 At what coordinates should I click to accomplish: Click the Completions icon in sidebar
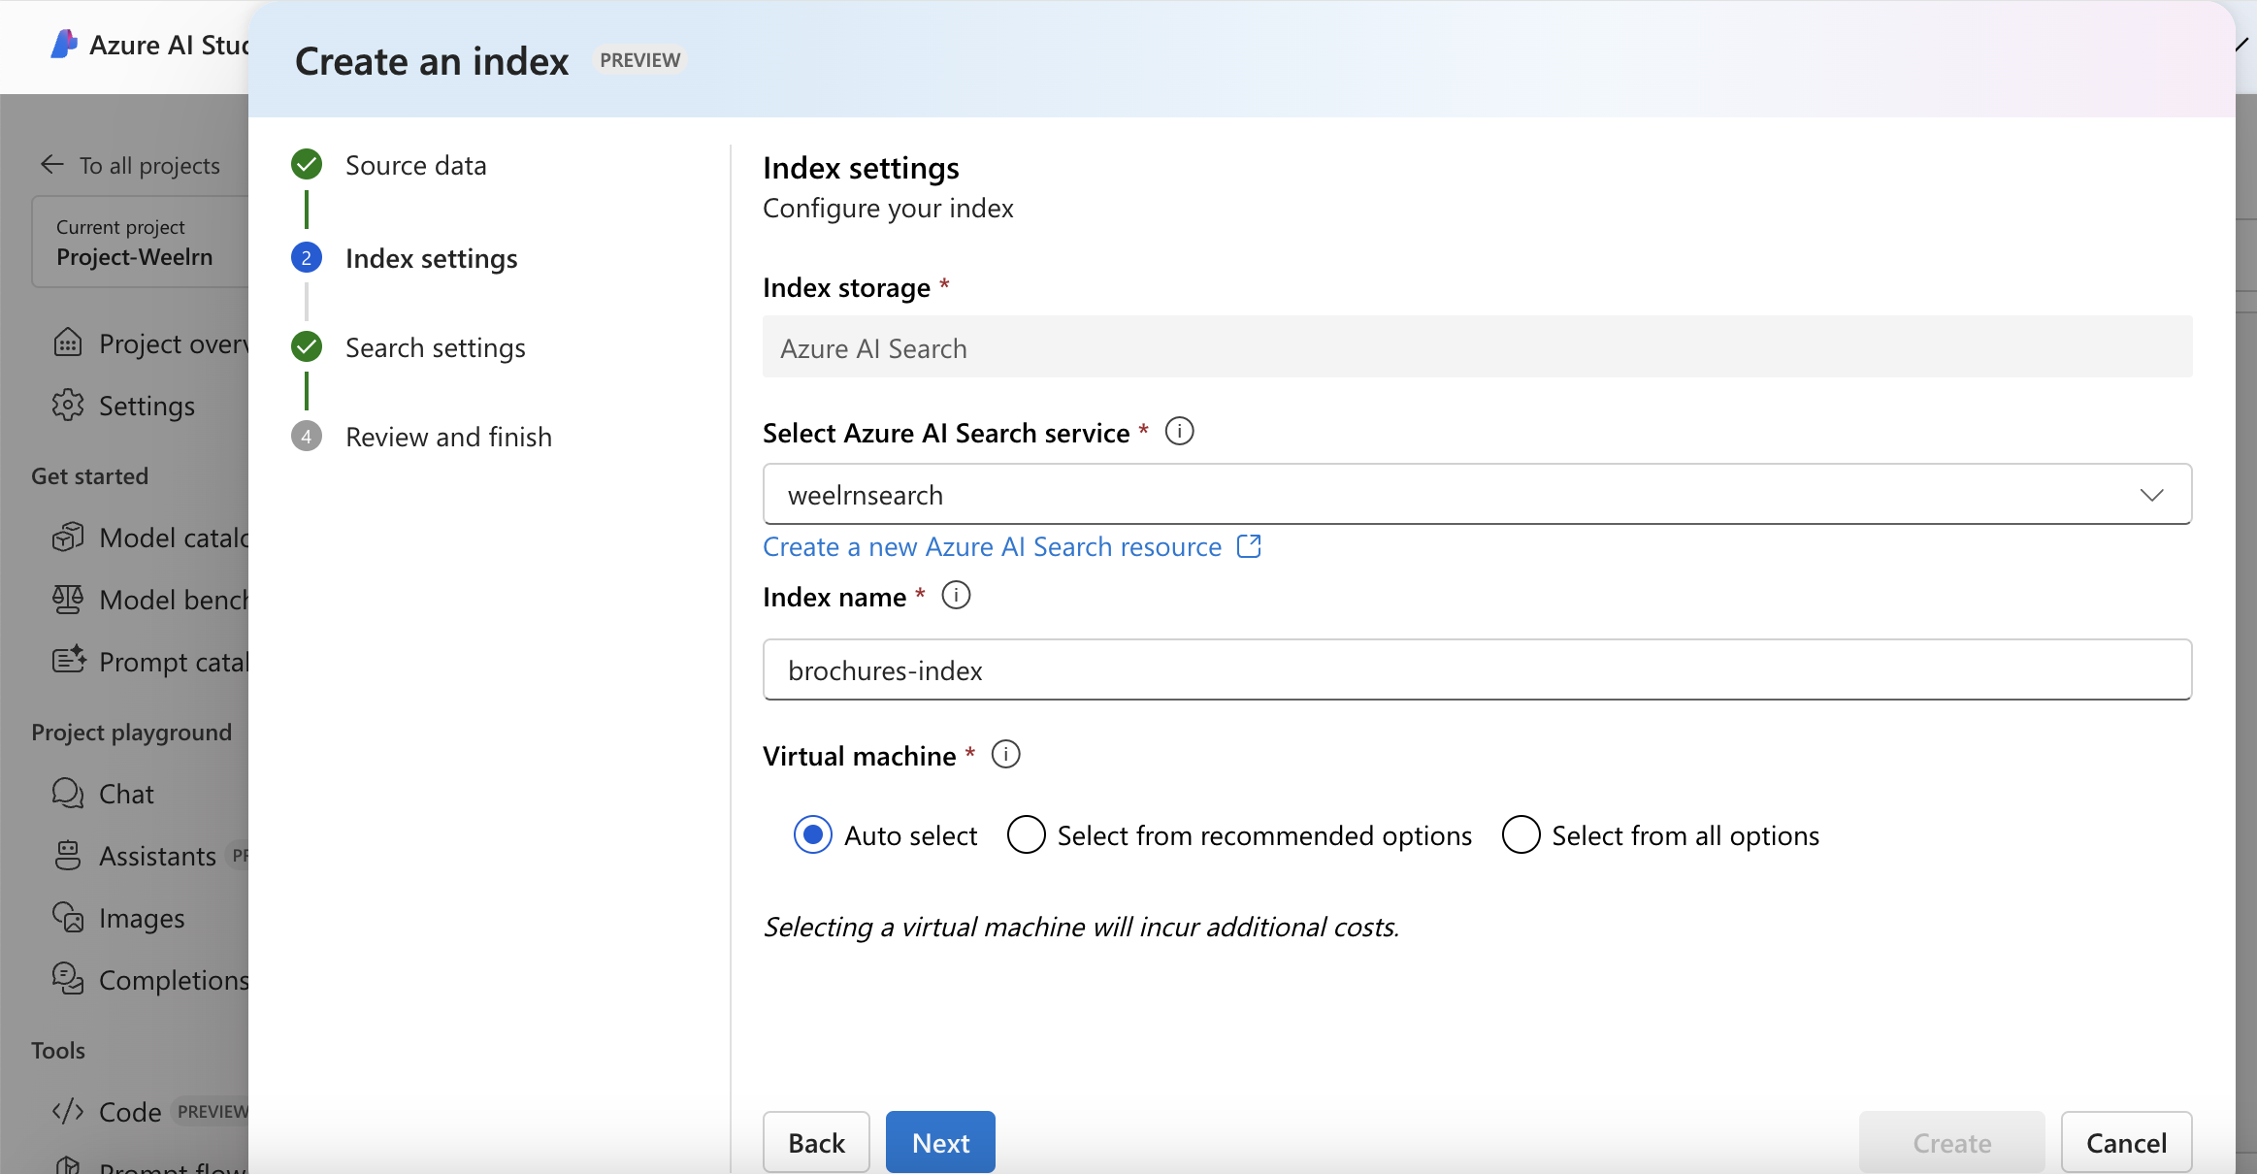(68, 980)
